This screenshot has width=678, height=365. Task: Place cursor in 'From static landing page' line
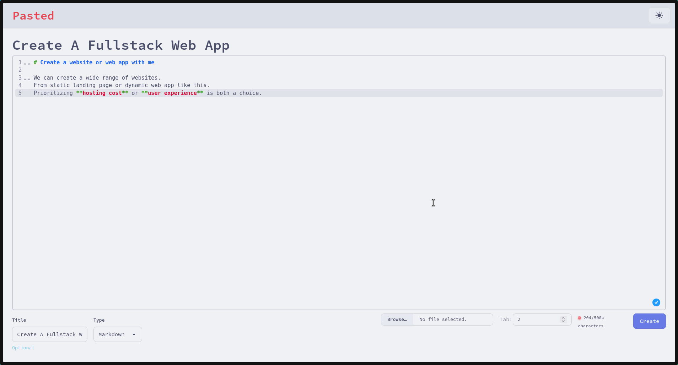click(121, 85)
